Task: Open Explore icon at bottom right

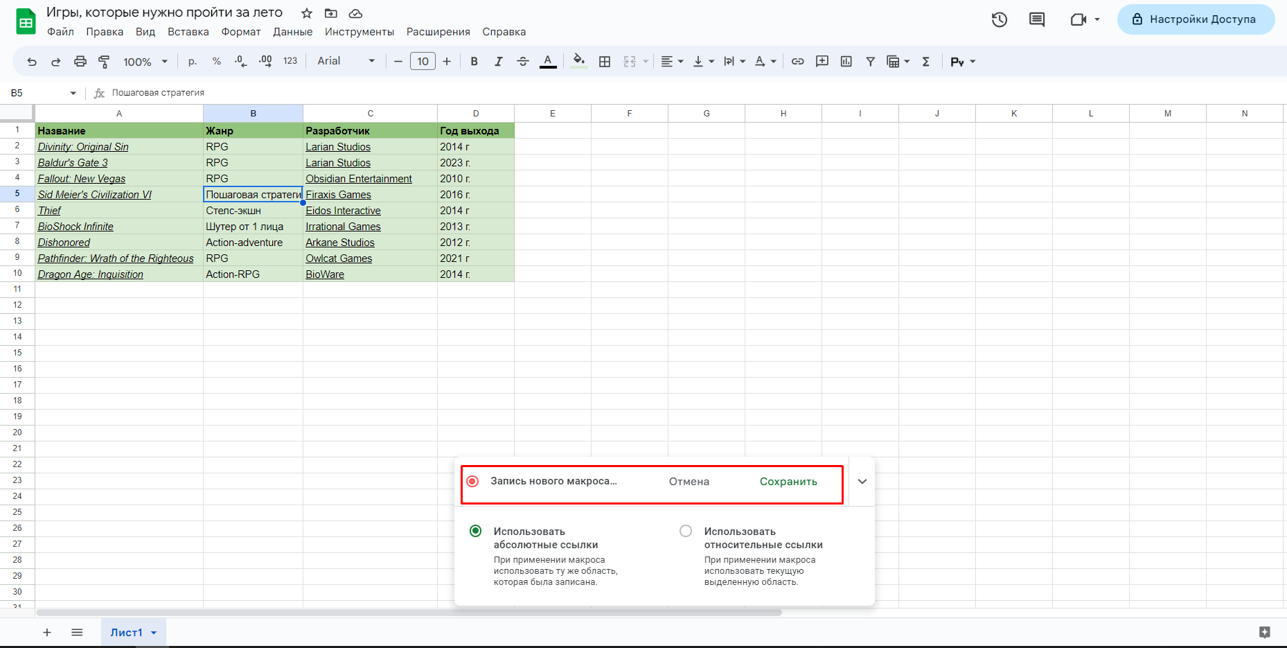Action: click(x=1265, y=632)
